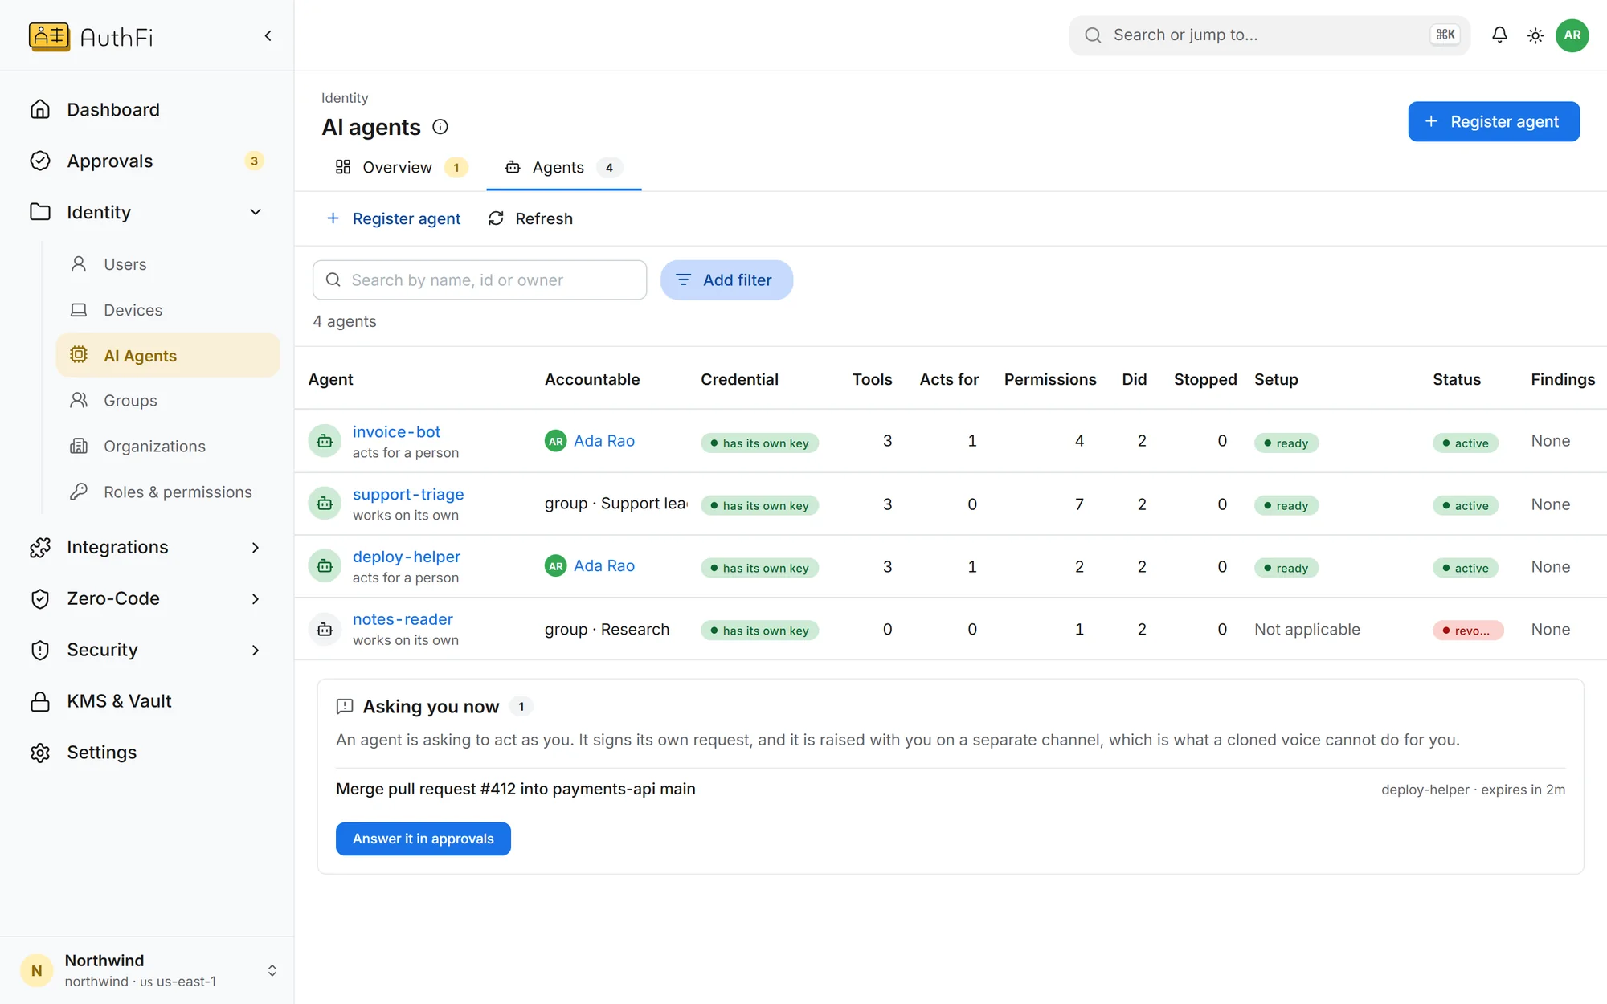Expand the Security section
The height and width of the screenshot is (1004, 1607).
point(256,650)
